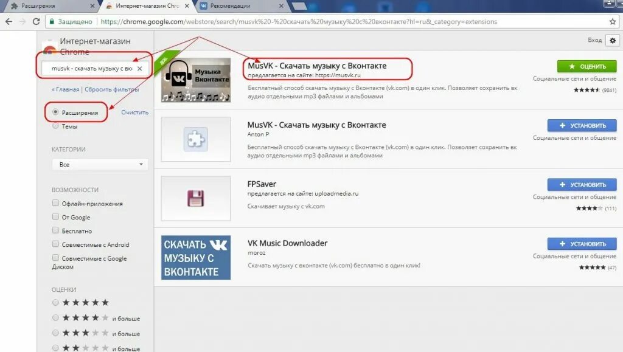Enable the Совместимые с Google Диском checkbox

coord(55,258)
